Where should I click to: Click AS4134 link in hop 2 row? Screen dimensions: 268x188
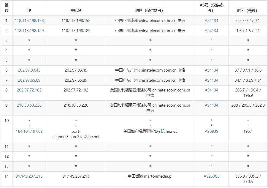(x=212, y=31)
